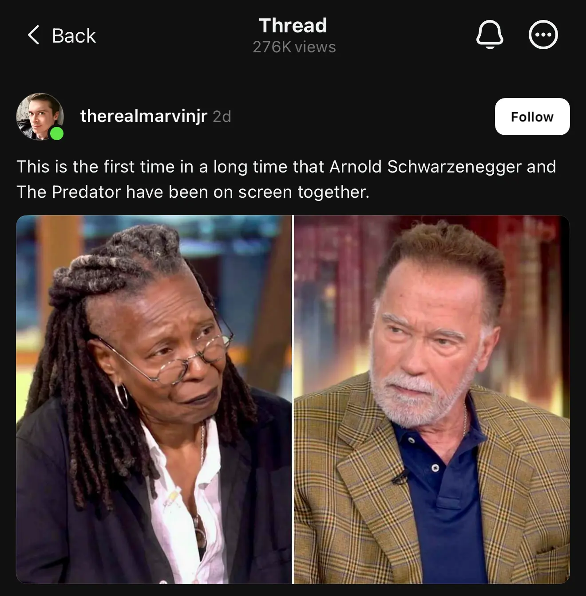The width and height of the screenshot is (586, 596).
Task: Follow therealmarvinjr
Action: click(532, 117)
